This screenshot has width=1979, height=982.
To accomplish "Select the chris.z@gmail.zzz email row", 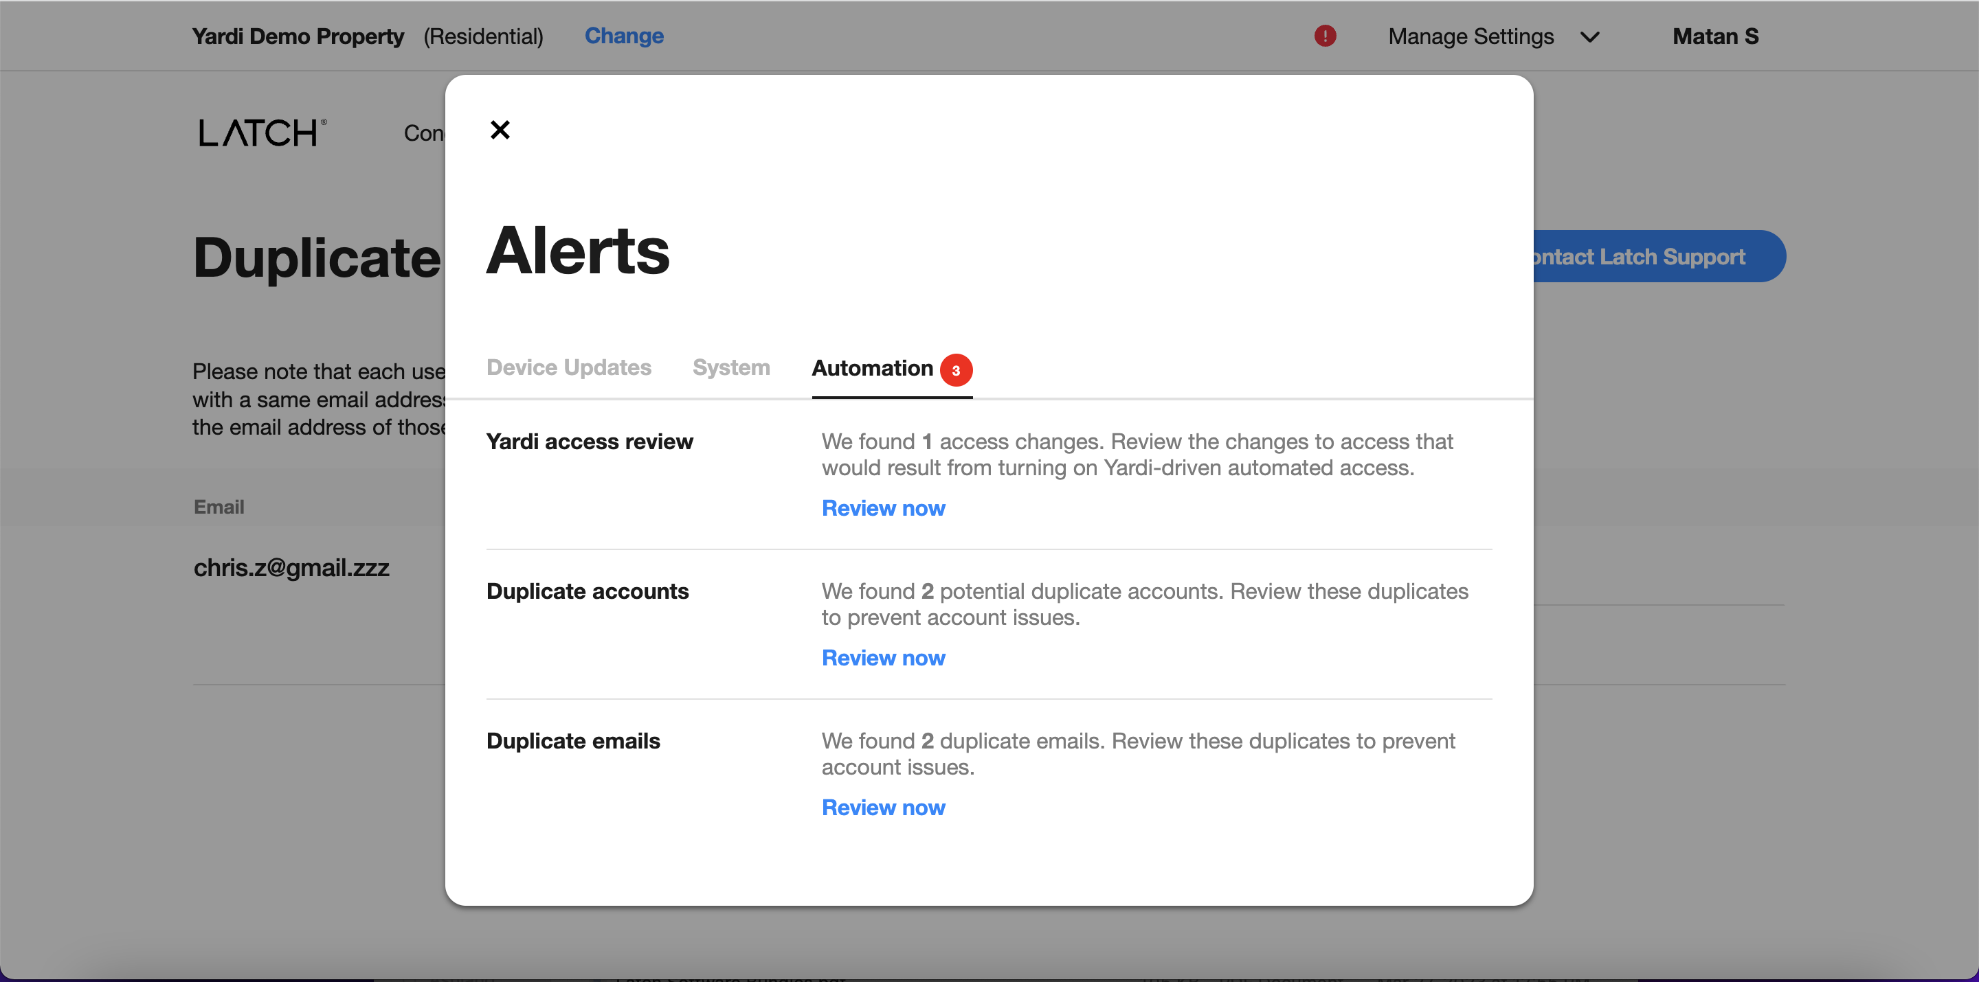I will (x=291, y=567).
